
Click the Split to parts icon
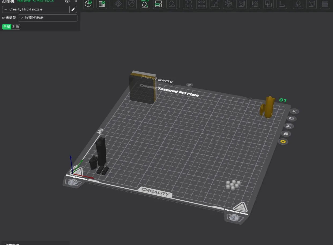[x=201, y=4]
